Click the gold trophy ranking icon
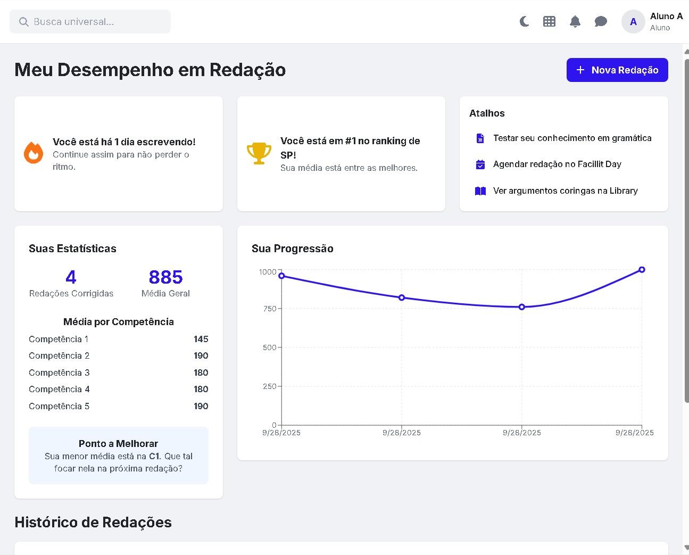Screen dimensions: 689x555 tap(259, 153)
